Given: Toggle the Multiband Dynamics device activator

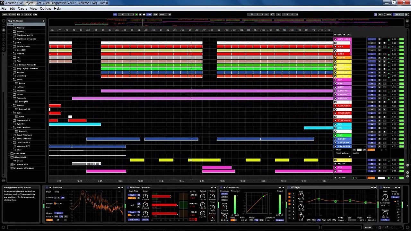Looking at the screenshot, I should [x=128, y=187].
